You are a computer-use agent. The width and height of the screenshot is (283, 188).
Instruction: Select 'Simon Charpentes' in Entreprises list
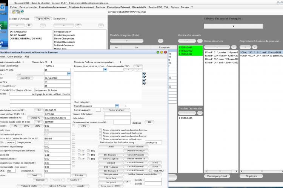(64, 38)
